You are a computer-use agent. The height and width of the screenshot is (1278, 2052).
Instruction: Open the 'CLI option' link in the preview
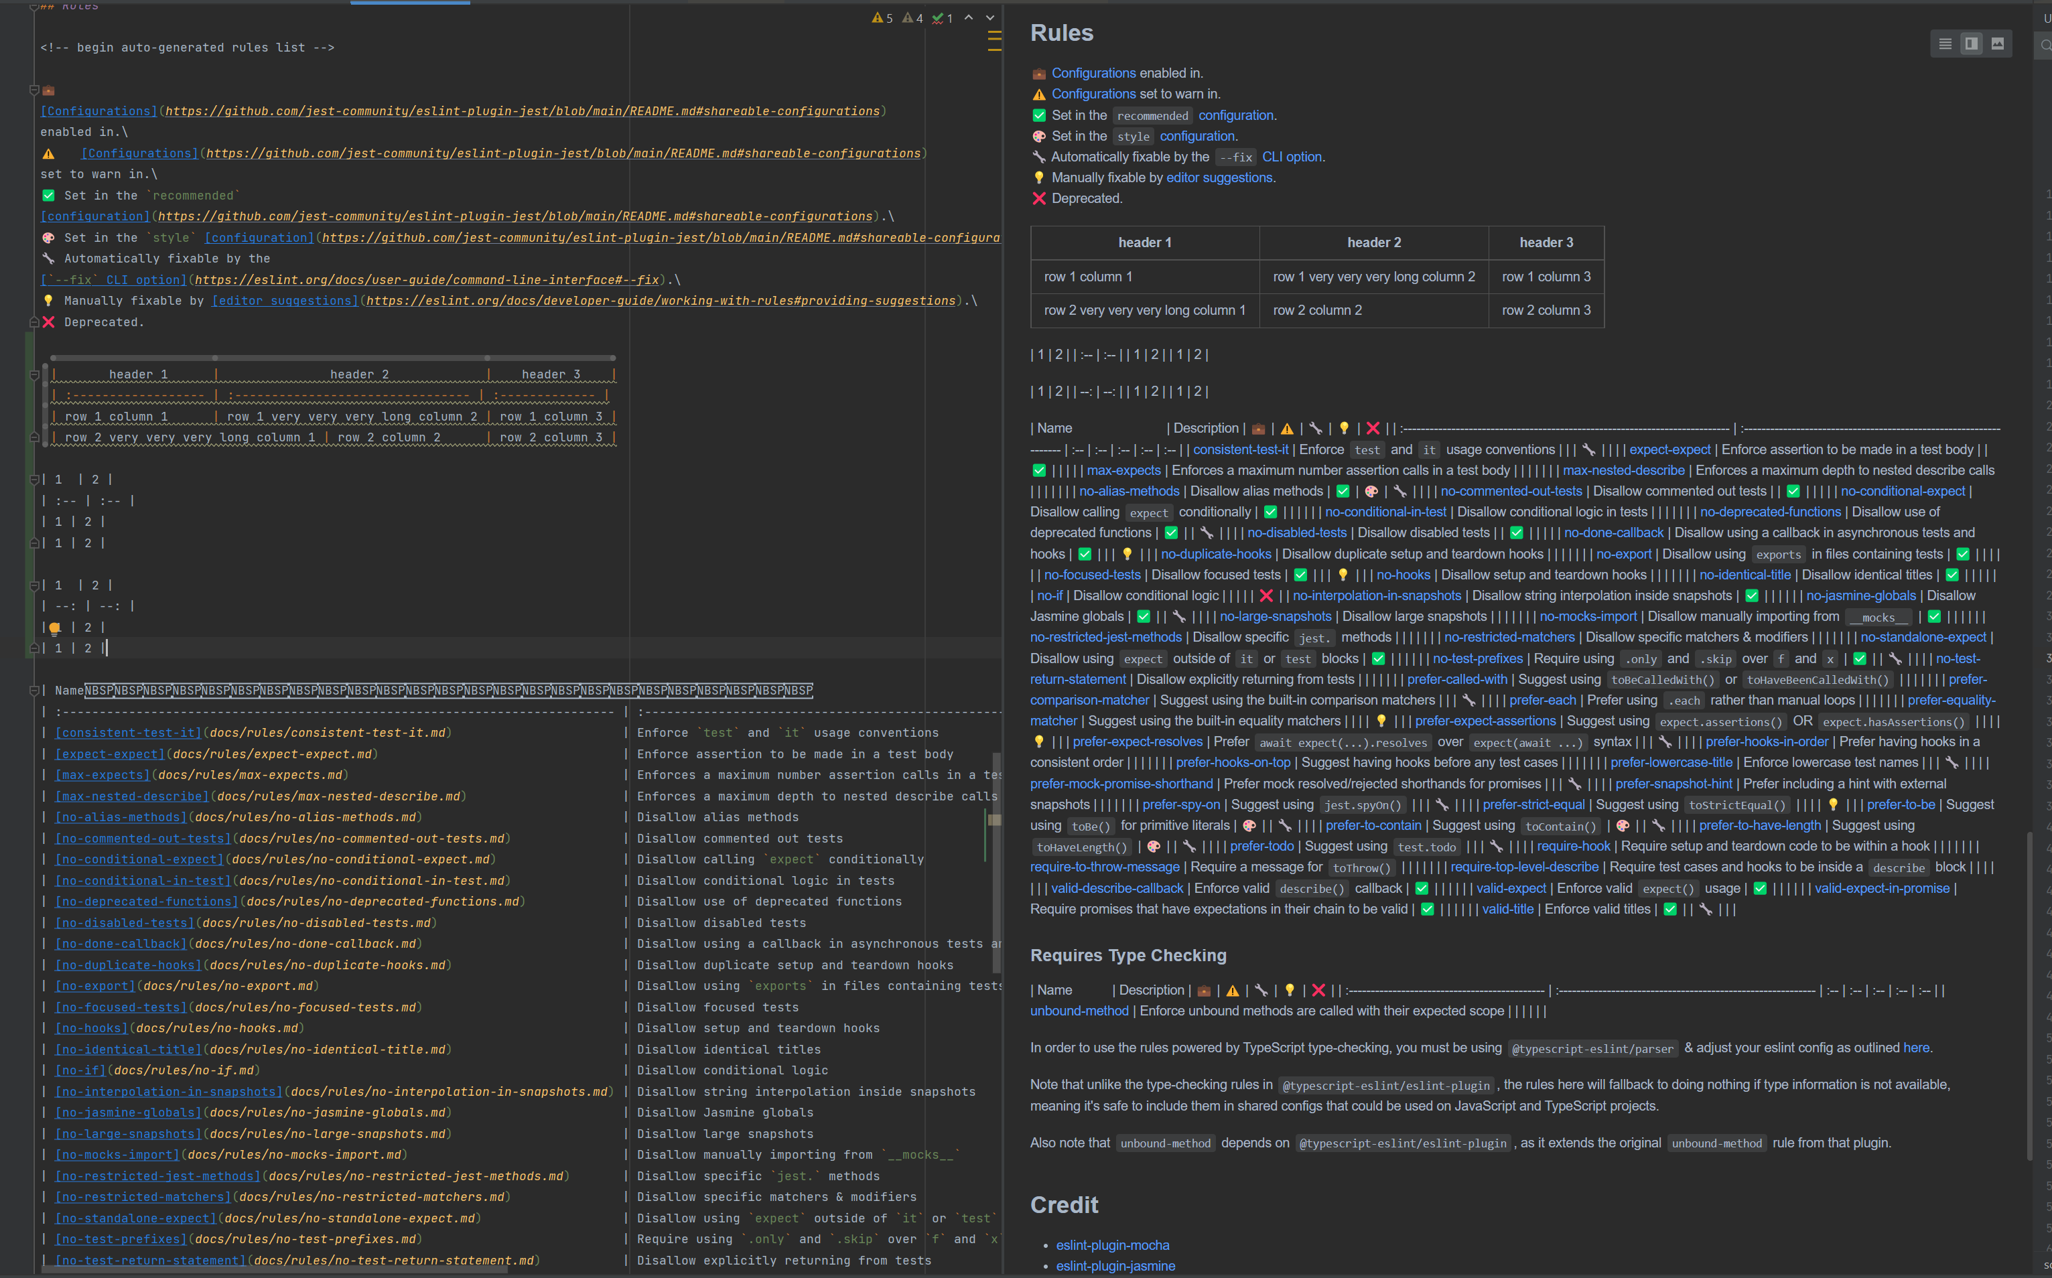click(x=1292, y=157)
